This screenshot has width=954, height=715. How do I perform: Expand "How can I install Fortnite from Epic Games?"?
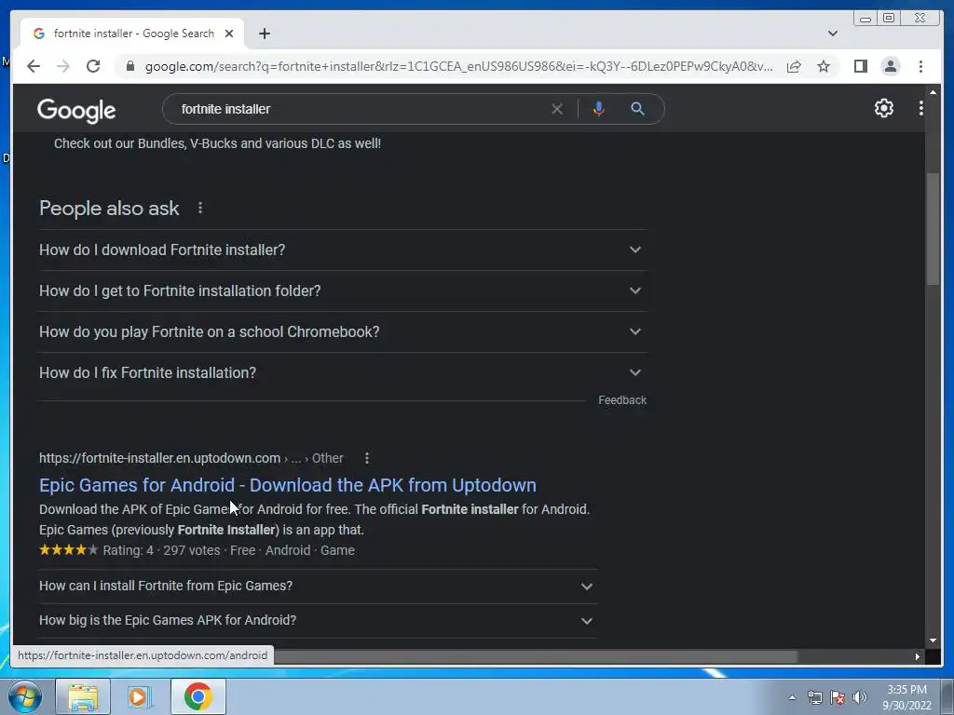pyautogui.click(x=318, y=587)
